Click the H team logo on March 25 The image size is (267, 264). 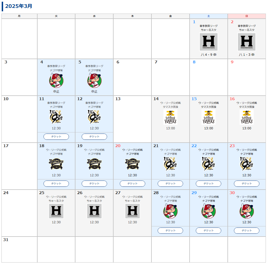point(56,211)
